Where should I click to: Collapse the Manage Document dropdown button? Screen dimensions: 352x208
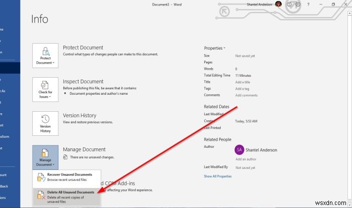(x=45, y=157)
